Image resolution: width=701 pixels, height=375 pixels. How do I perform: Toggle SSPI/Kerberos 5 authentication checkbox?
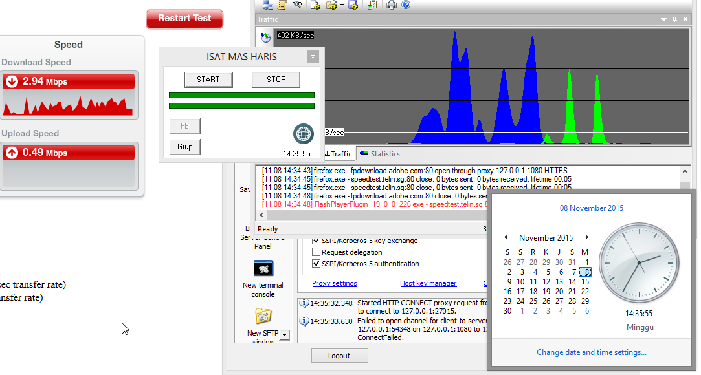[x=316, y=264]
